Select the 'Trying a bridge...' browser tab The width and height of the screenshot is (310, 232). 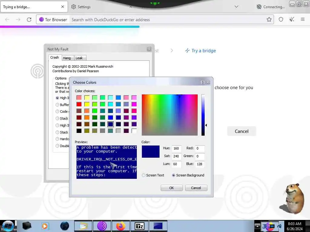tap(34, 7)
